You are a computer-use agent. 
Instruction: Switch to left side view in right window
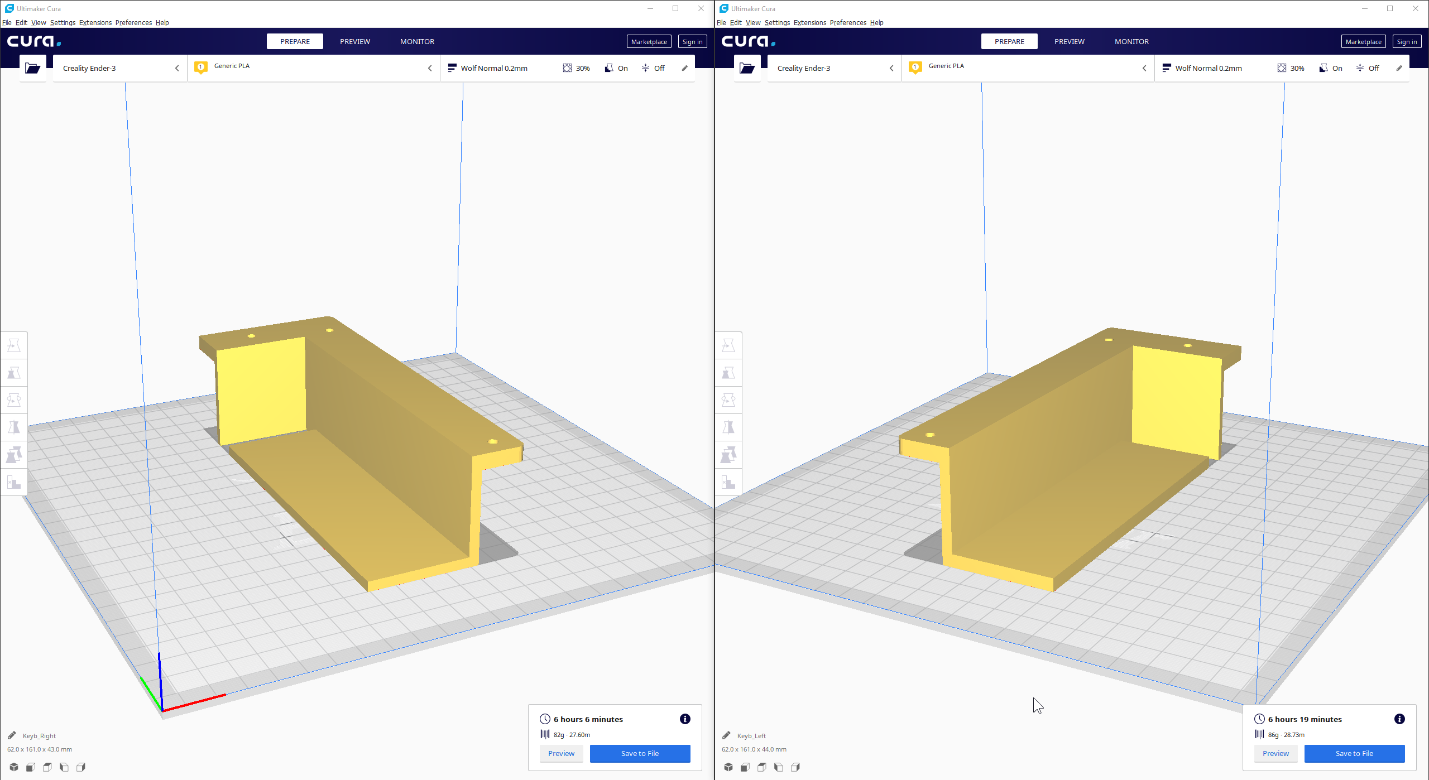click(779, 767)
